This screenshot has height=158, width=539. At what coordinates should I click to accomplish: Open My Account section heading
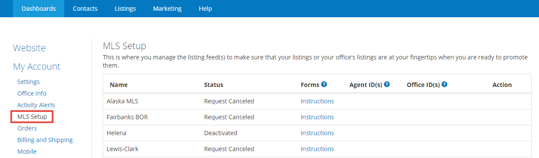coord(37,66)
